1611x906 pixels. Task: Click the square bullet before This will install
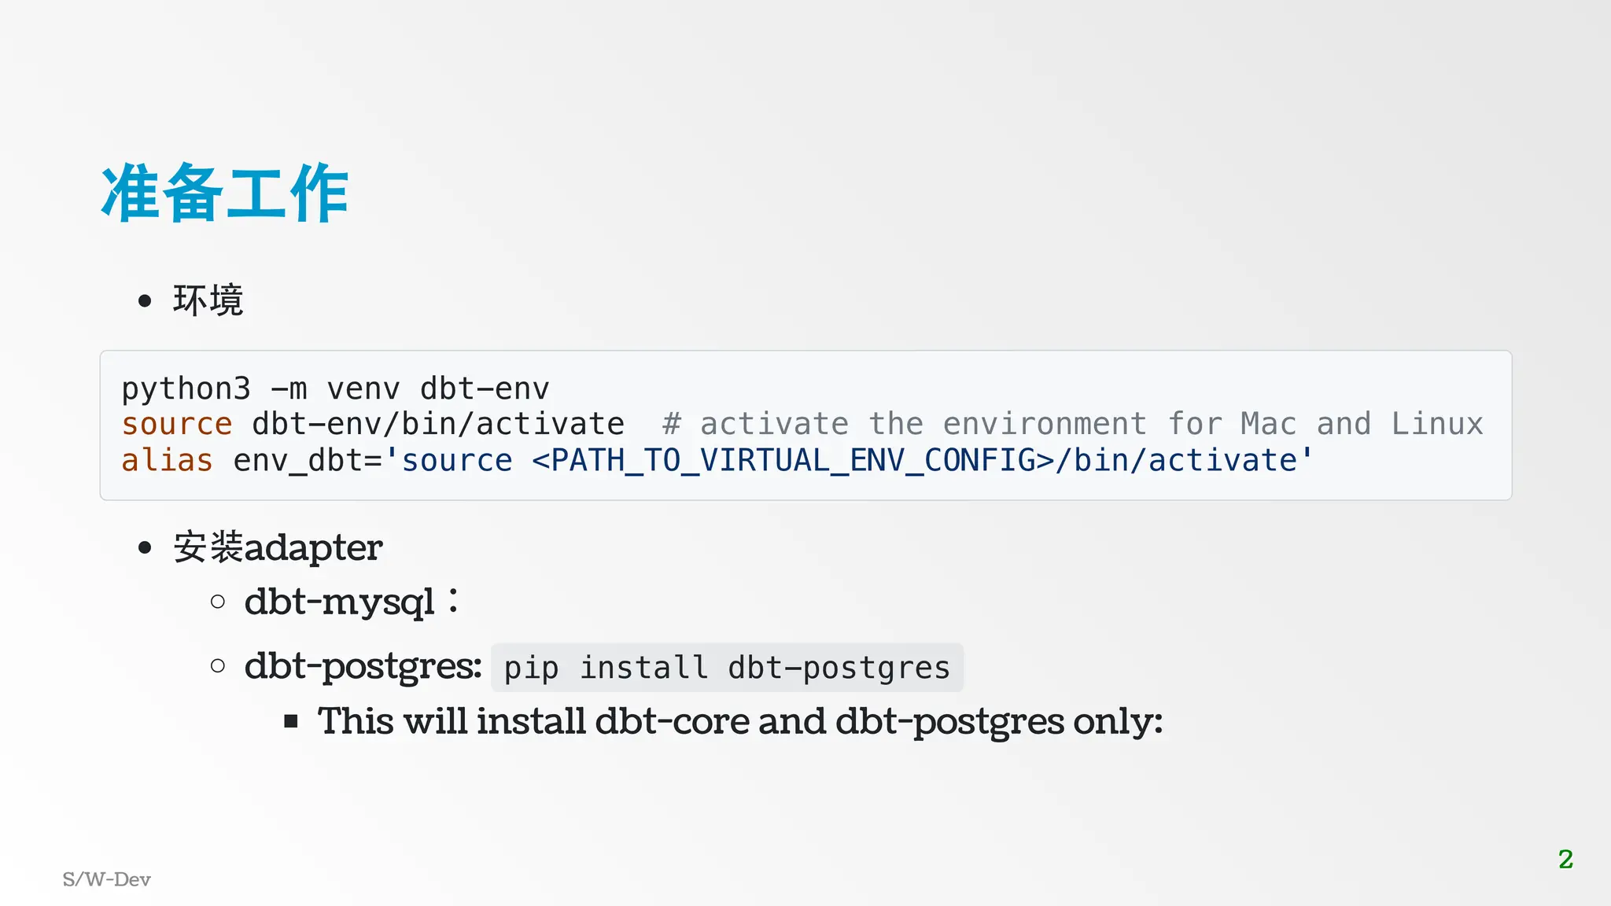291,721
